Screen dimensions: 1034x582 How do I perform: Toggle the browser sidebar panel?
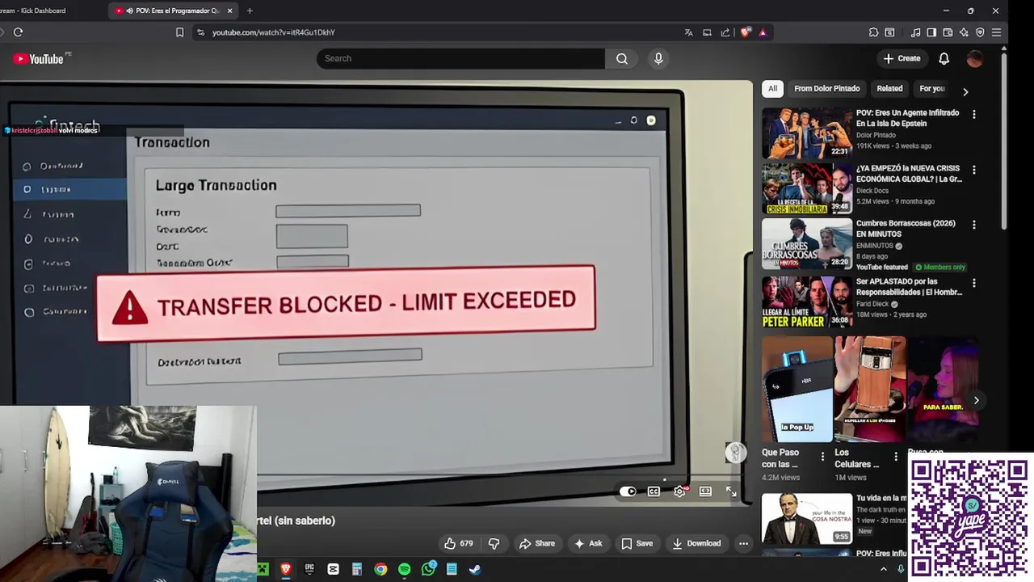(x=931, y=32)
